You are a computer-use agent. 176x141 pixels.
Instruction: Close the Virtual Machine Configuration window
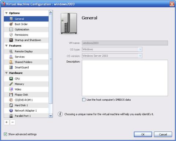(172, 4)
